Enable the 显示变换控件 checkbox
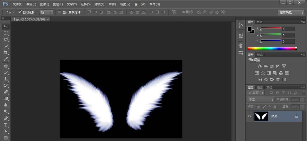The image size is (307, 141). [60, 12]
